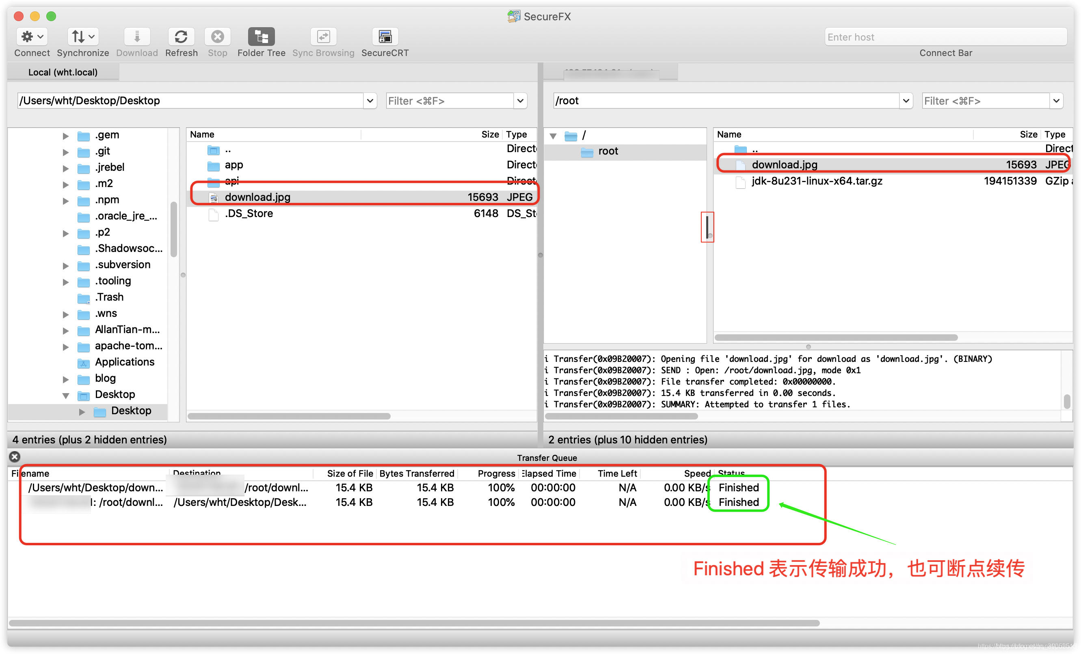
Task: Switch to the Local (wht.local) tab
Action: tap(63, 72)
